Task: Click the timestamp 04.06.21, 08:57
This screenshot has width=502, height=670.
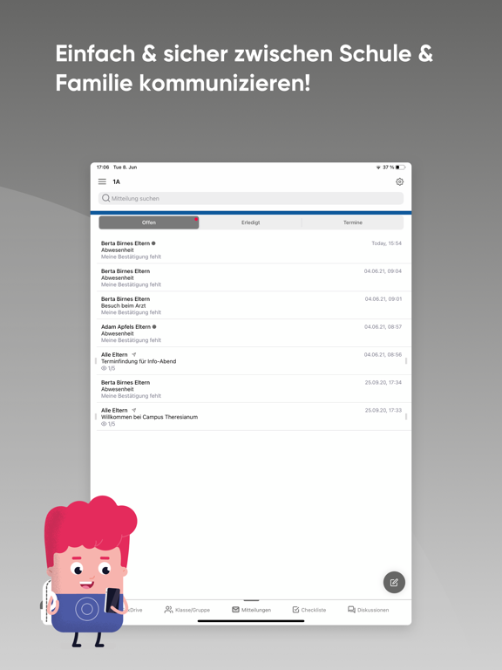Action: click(383, 327)
